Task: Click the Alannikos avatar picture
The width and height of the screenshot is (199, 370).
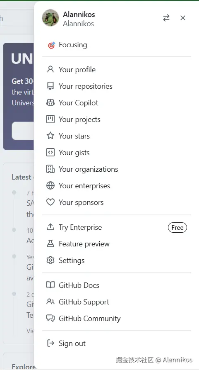Action: click(50, 18)
